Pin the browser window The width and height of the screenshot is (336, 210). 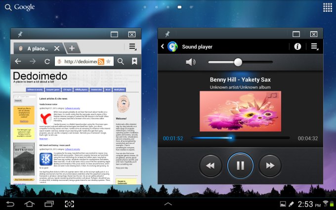20,34
